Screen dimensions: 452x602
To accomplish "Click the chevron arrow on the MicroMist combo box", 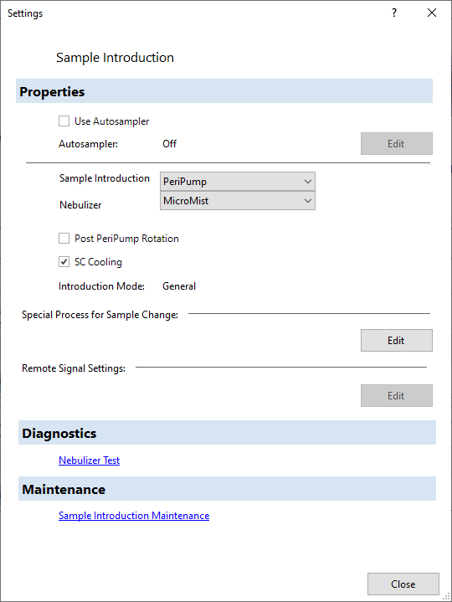I will (308, 200).
